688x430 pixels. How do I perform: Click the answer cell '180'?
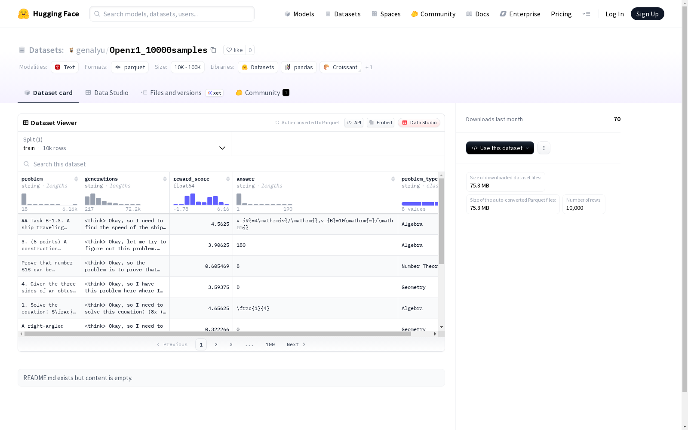315,245
